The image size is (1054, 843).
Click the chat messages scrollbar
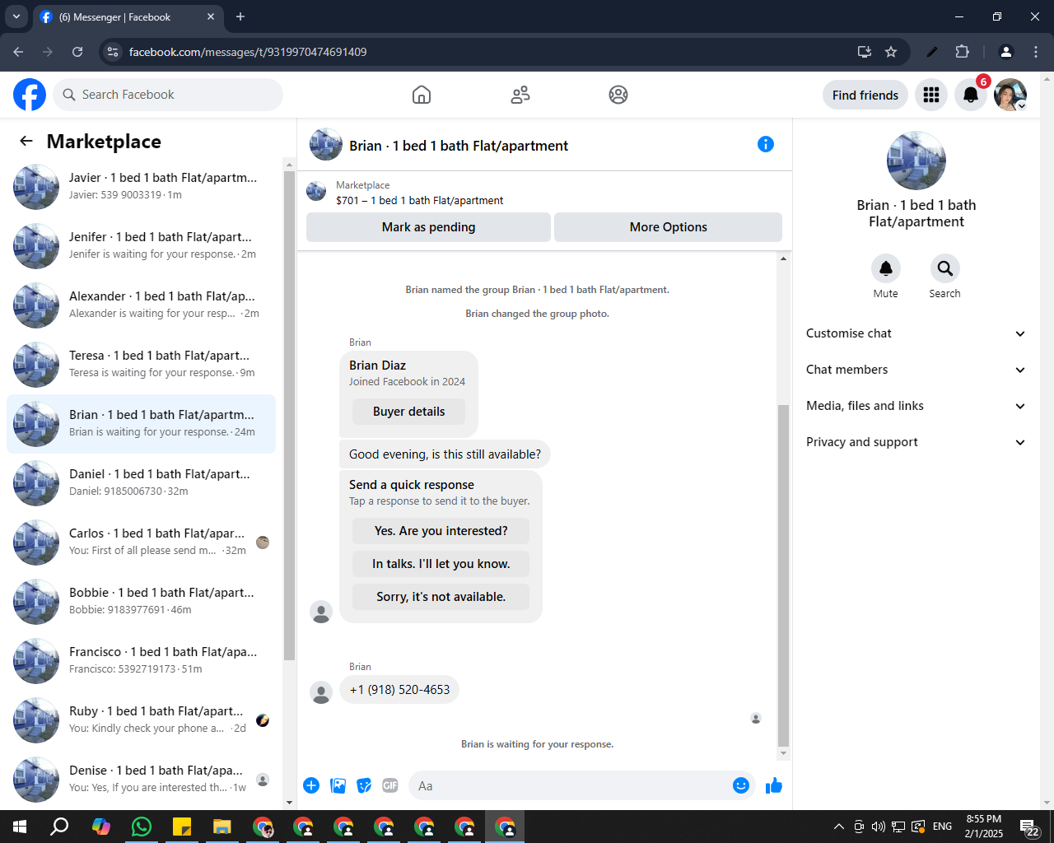pyautogui.click(x=783, y=575)
